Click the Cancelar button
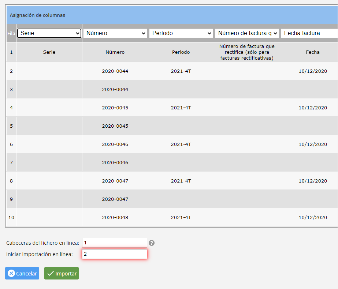338x289 pixels. coord(22,273)
